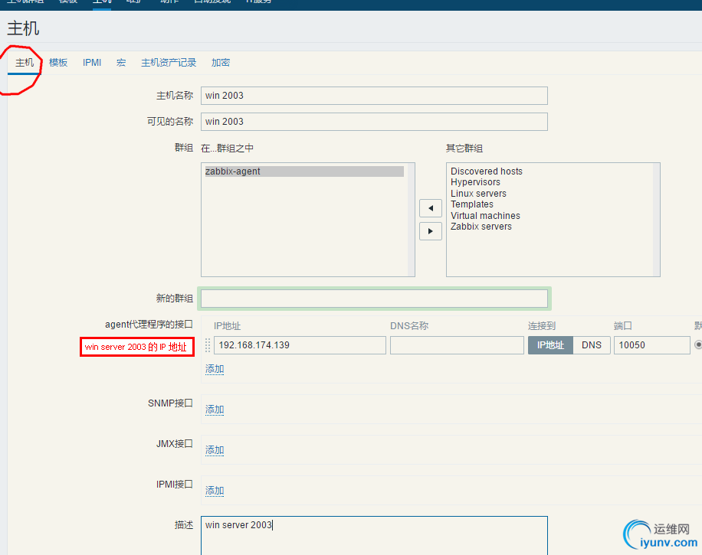Click 添加 for JMX接口
702x555 pixels.
(215, 450)
